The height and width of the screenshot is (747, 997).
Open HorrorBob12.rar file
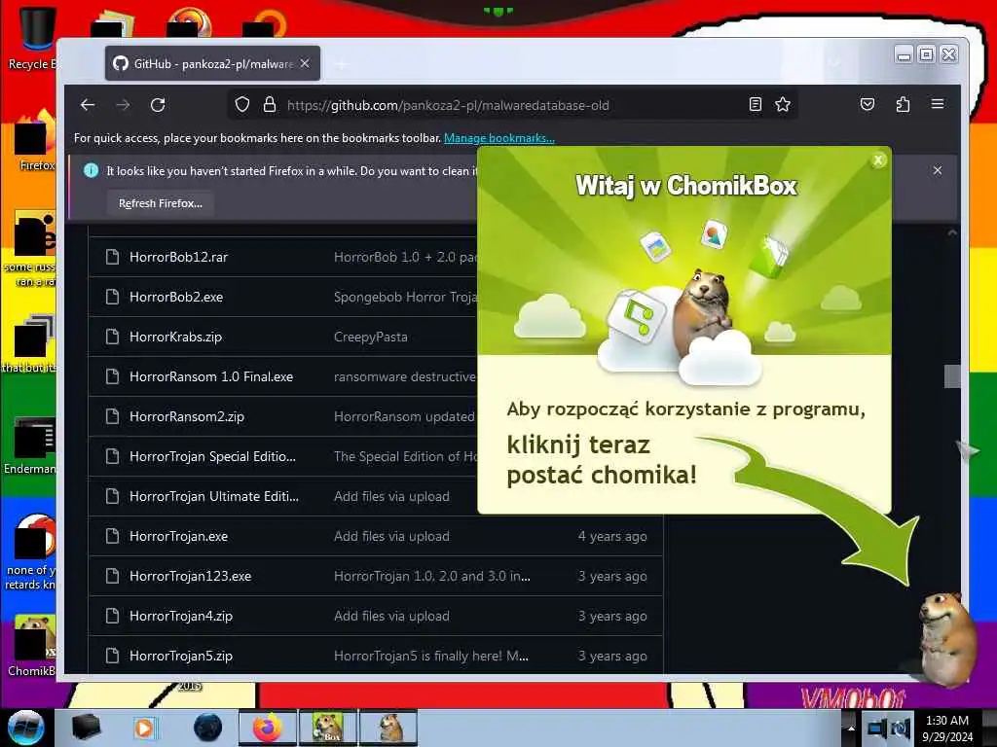point(178,257)
